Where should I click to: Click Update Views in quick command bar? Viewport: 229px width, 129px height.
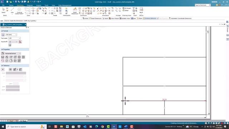(125, 18)
